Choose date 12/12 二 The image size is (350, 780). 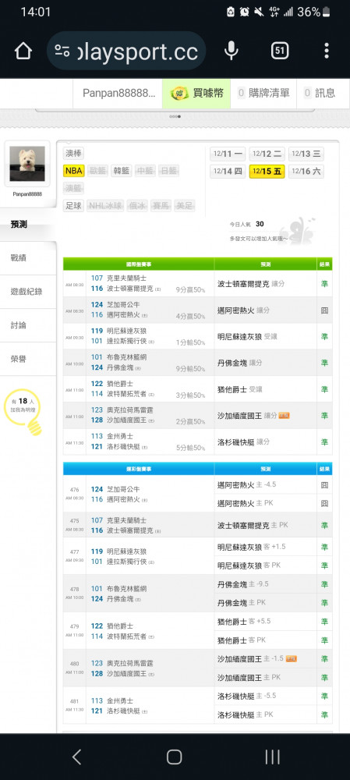[x=267, y=154]
